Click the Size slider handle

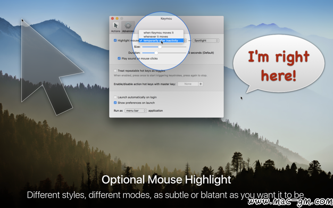(x=160, y=47)
